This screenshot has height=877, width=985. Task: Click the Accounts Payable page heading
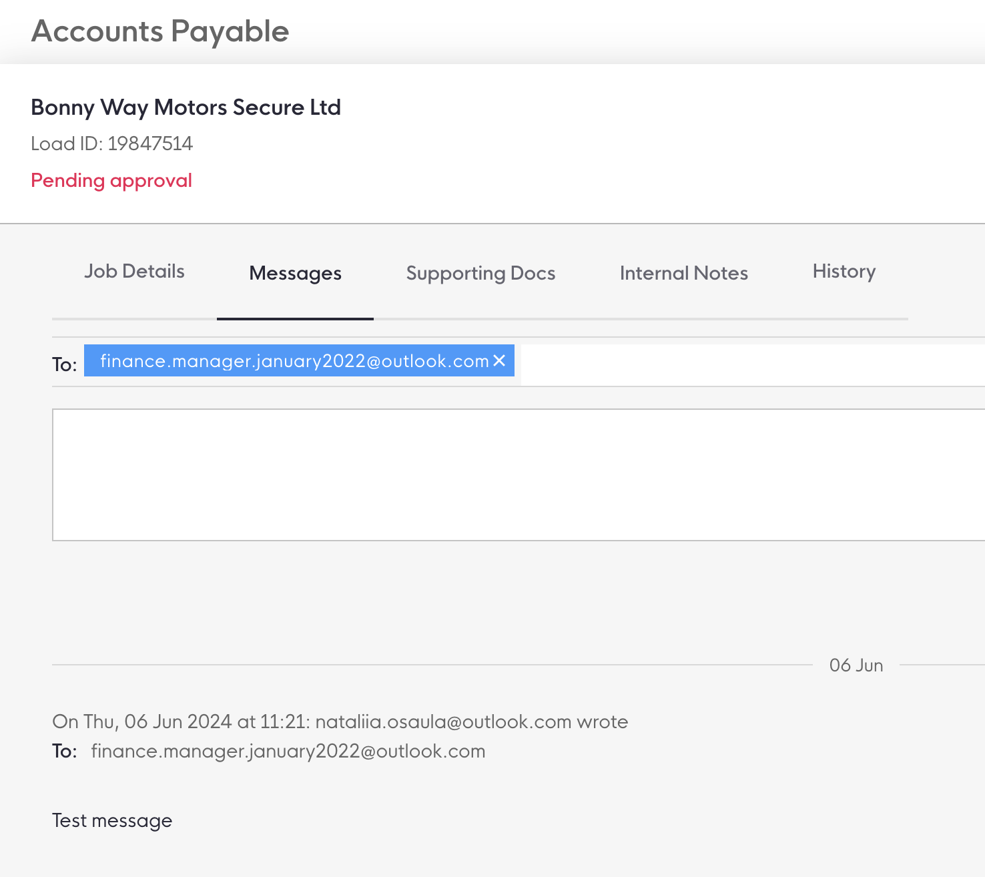click(160, 31)
